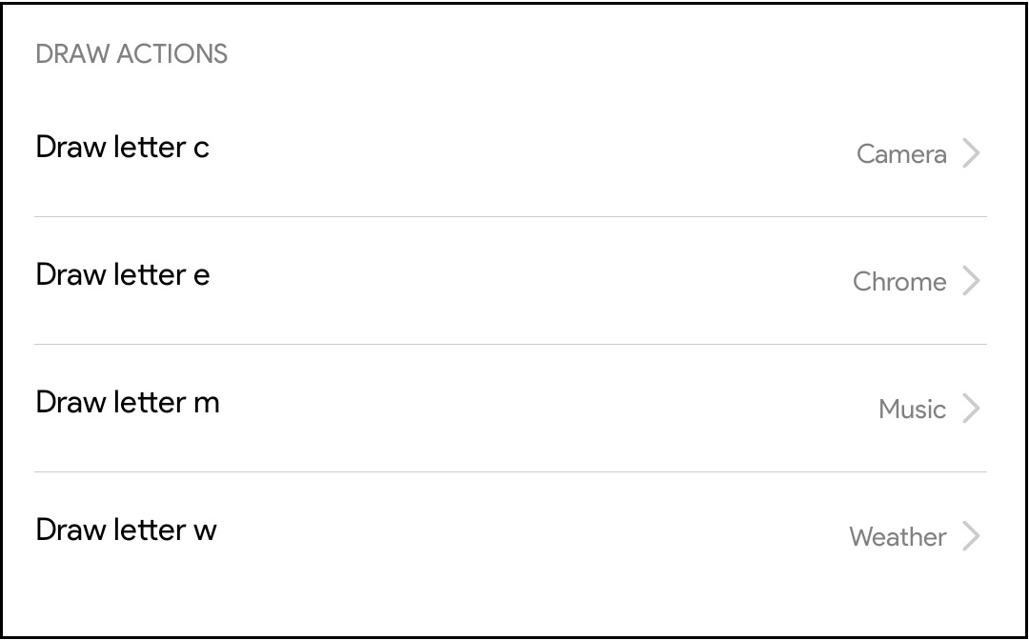Change the assigned Camera app value
The height and width of the screenshot is (640, 1029).
(x=901, y=154)
